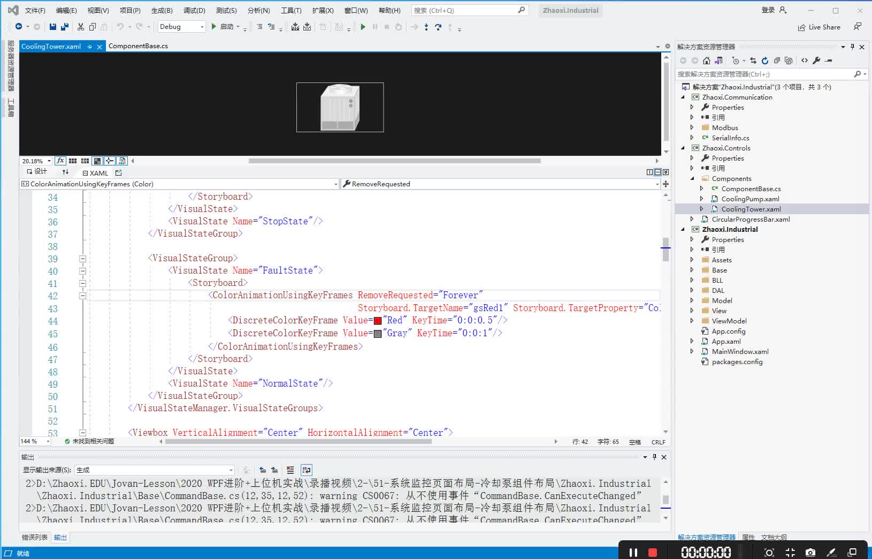Toggle the effects fx button
The image size is (872, 559).
(60, 161)
